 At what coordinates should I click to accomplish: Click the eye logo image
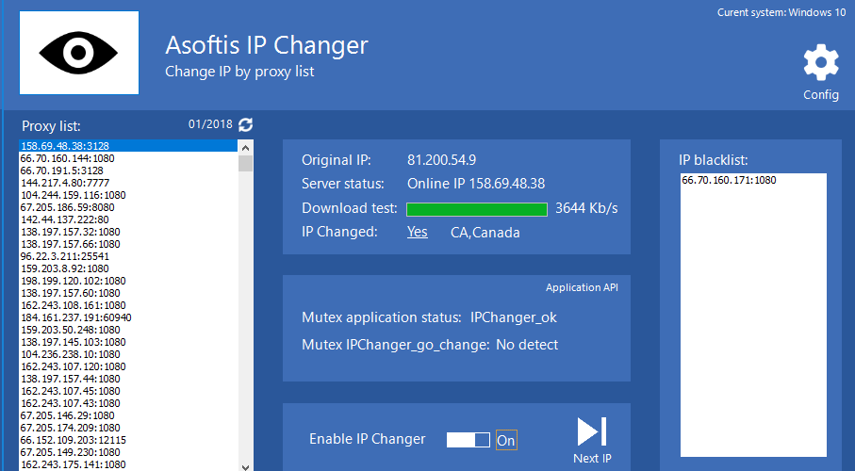click(79, 53)
